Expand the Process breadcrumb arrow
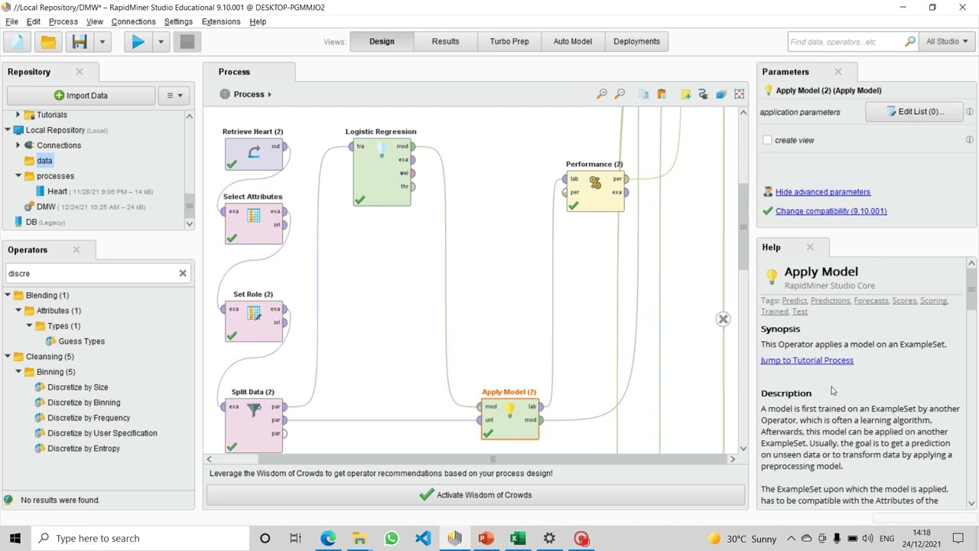 click(270, 94)
